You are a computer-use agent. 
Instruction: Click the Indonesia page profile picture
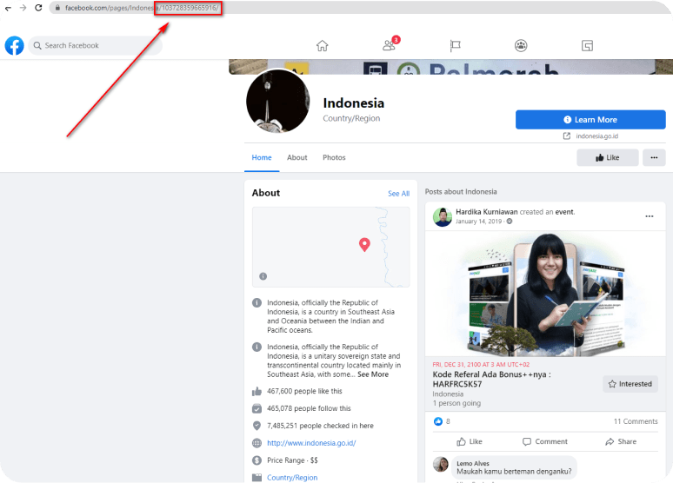(277, 102)
